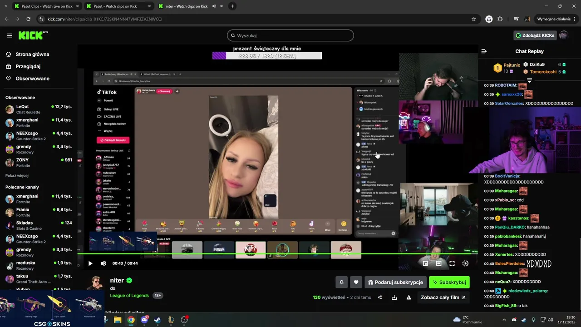Image resolution: width=581 pixels, height=327 pixels.
Task: Open Obserwowane in sidebar
Action: (x=28, y=79)
